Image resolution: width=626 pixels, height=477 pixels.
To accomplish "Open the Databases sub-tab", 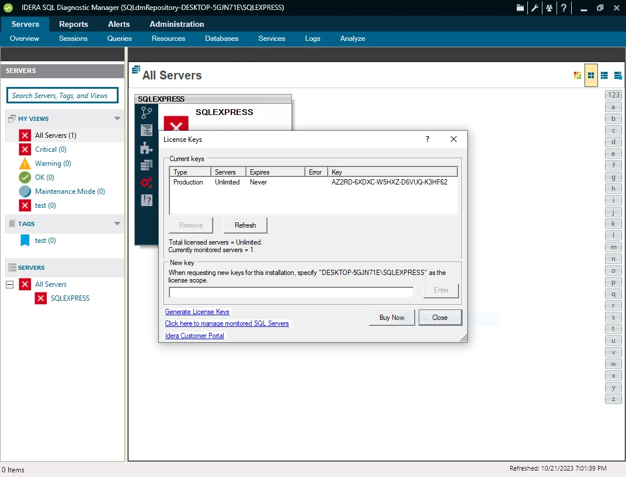I will tap(221, 39).
